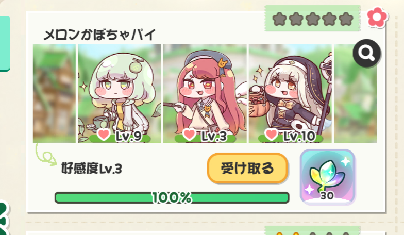Image resolution: width=404 pixels, height=235 pixels.
Task: Tap the pink flower icon
Action: coord(377,18)
